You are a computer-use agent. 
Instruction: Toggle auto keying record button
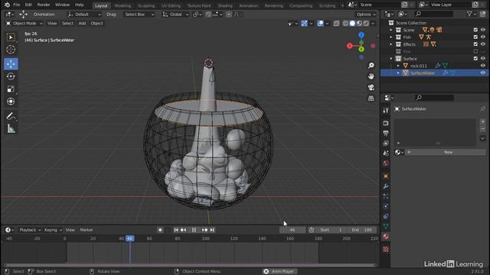click(160, 230)
